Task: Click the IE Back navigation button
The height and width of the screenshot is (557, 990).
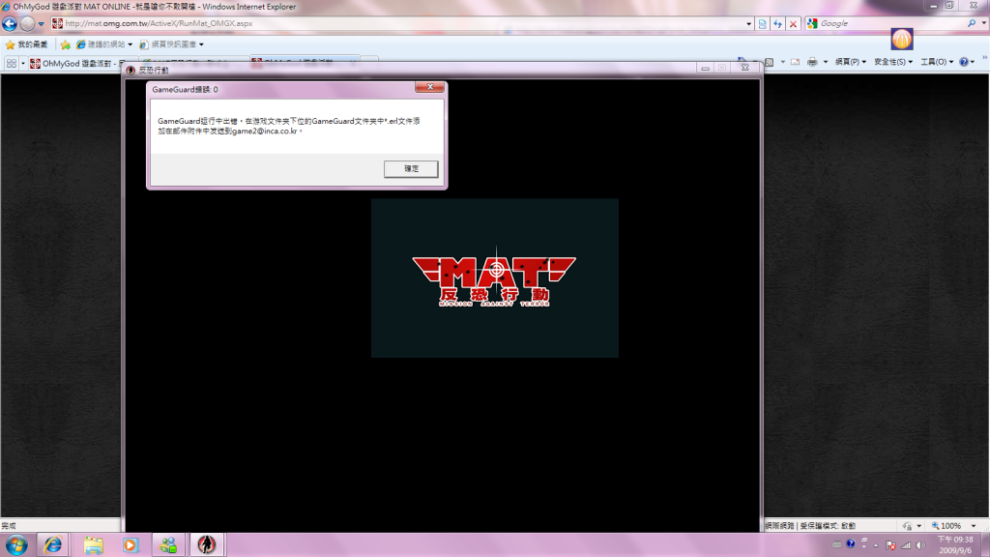Action: click(11, 23)
